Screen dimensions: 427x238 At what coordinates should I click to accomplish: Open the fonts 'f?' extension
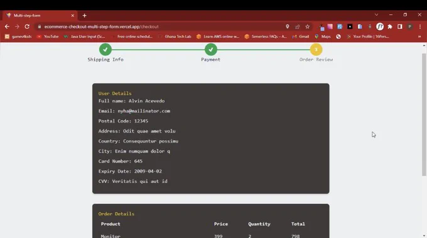point(380,26)
